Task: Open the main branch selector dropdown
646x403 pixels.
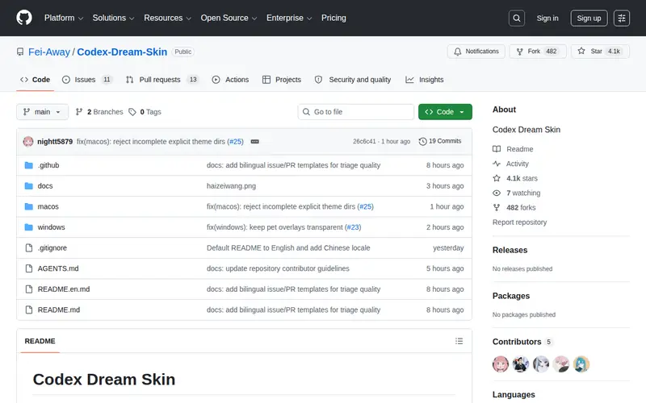Action: (x=42, y=112)
